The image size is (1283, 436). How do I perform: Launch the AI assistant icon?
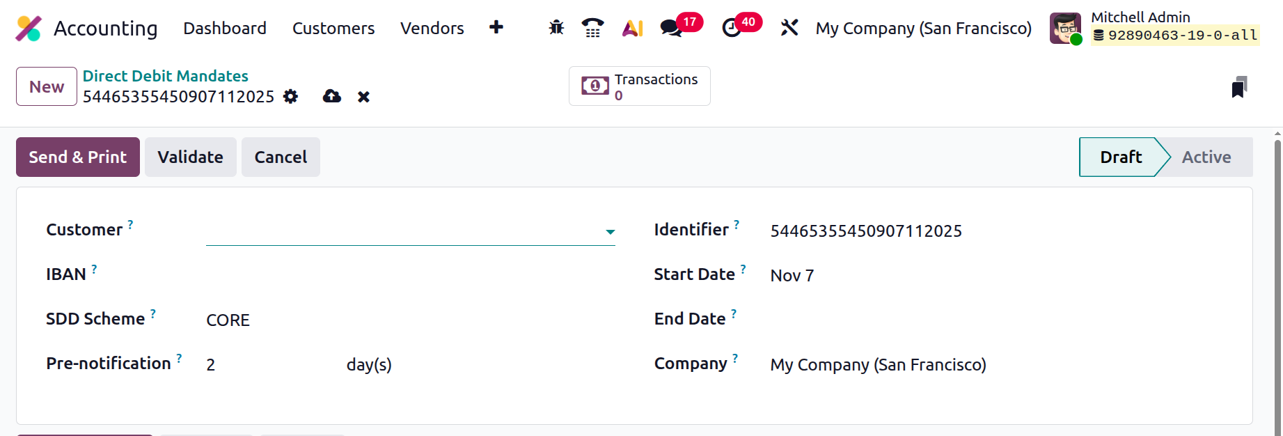[632, 28]
